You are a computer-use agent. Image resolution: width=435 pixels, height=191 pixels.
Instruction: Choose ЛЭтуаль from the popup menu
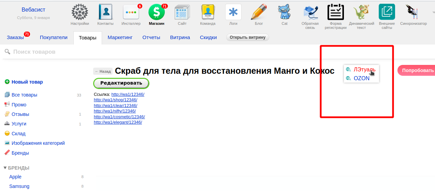(x=364, y=70)
